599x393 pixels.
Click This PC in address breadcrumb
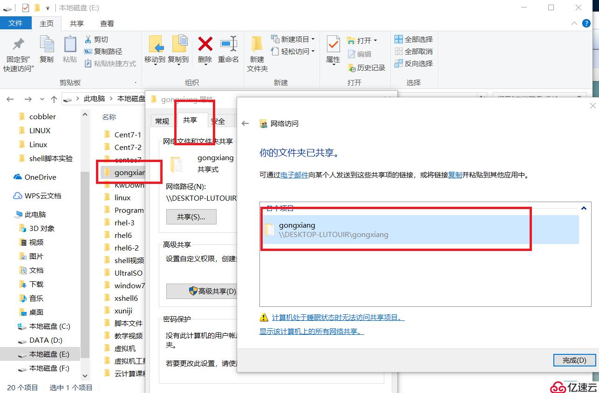pos(94,99)
